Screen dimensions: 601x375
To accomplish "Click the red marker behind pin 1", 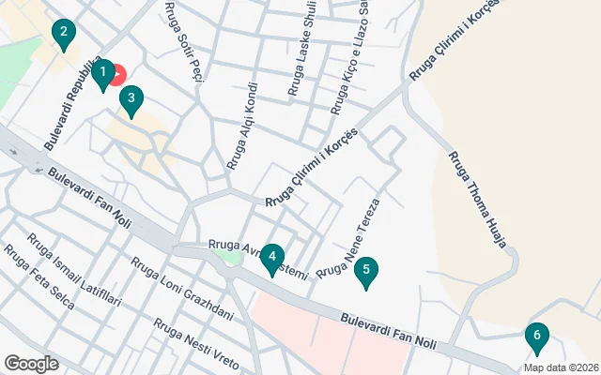I will pos(120,75).
